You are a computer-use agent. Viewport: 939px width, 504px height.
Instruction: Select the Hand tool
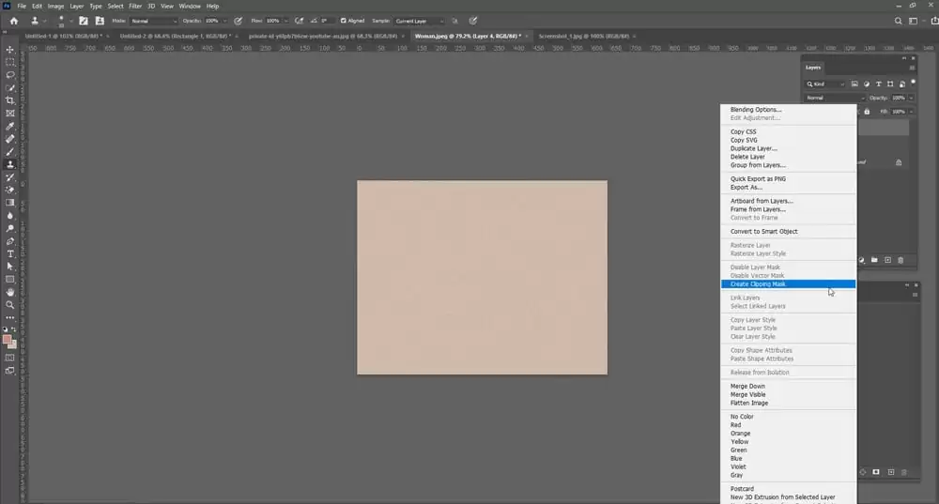click(10, 292)
